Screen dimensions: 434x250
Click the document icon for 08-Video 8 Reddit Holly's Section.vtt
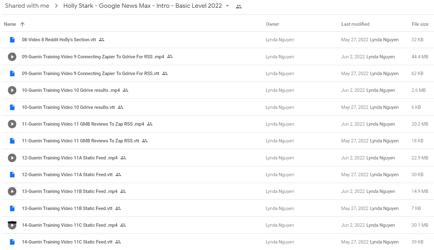[12, 40]
